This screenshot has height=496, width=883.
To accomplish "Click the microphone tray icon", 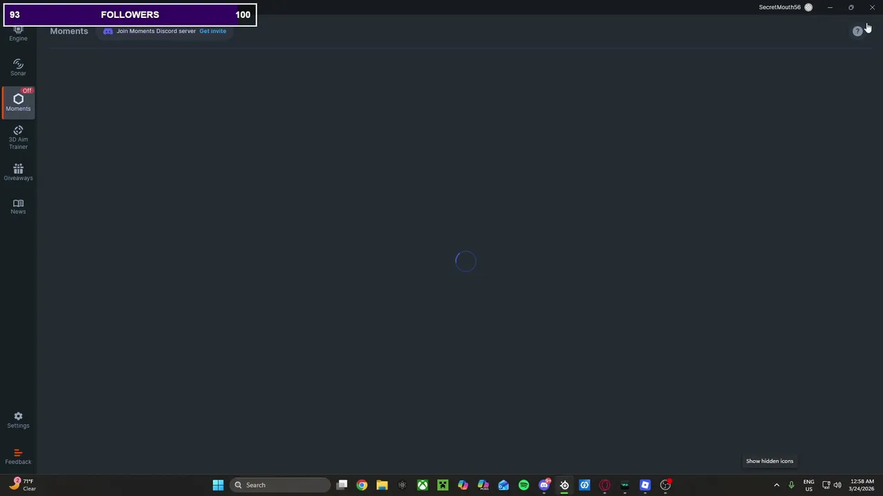I will 791,485.
